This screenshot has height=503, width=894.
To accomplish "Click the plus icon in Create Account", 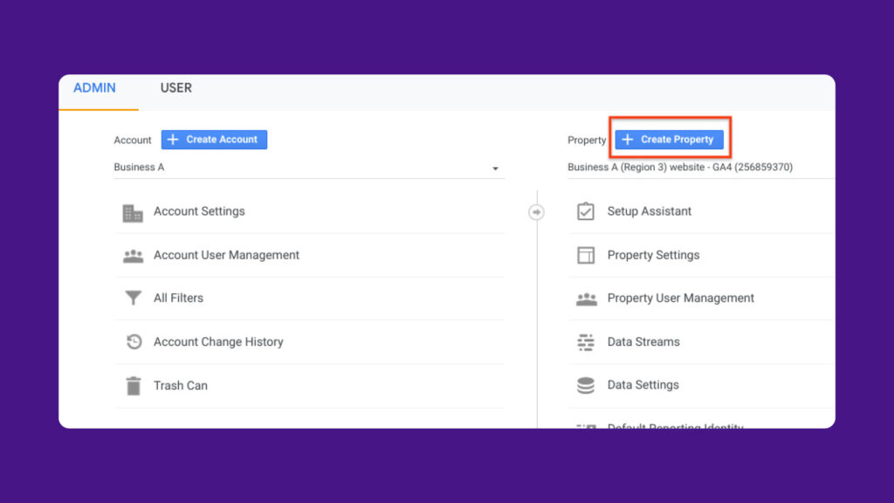I will pyautogui.click(x=173, y=140).
